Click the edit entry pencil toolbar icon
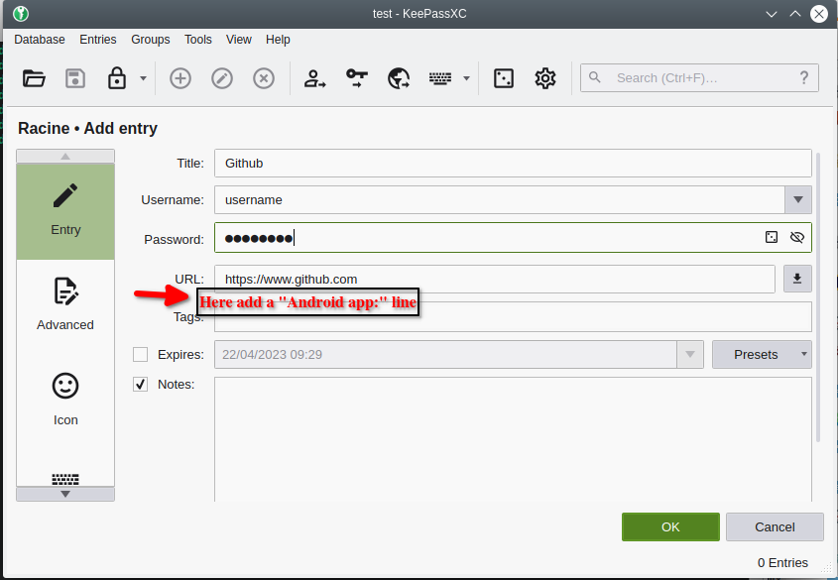 coord(221,77)
